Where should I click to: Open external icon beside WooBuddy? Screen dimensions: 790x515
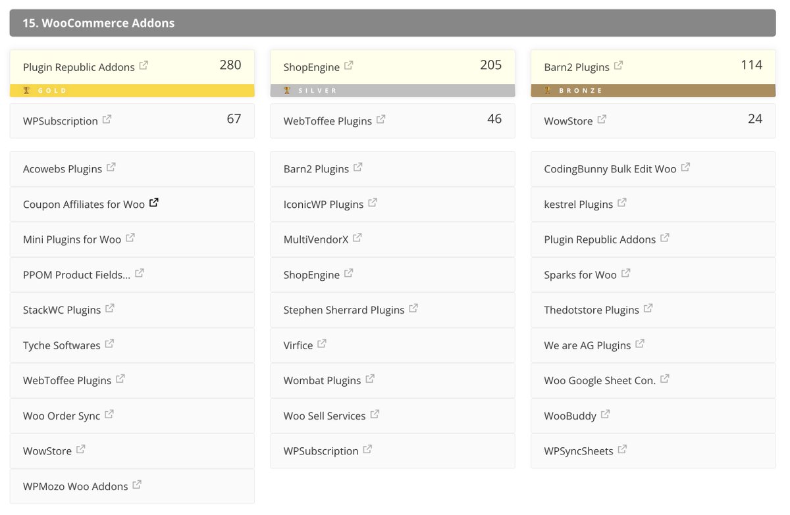605,414
